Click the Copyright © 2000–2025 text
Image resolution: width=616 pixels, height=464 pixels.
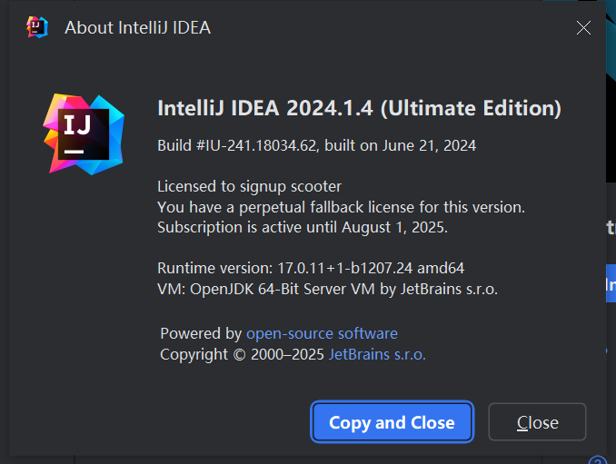(242, 354)
